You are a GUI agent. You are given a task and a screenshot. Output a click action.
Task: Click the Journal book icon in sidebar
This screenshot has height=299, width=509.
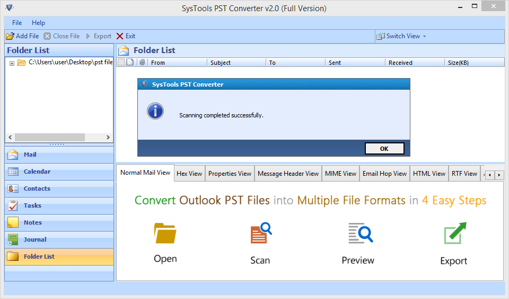coord(13,240)
